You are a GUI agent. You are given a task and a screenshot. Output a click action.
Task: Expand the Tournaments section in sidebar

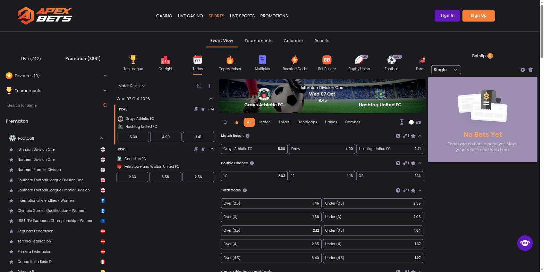click(105, 91)
